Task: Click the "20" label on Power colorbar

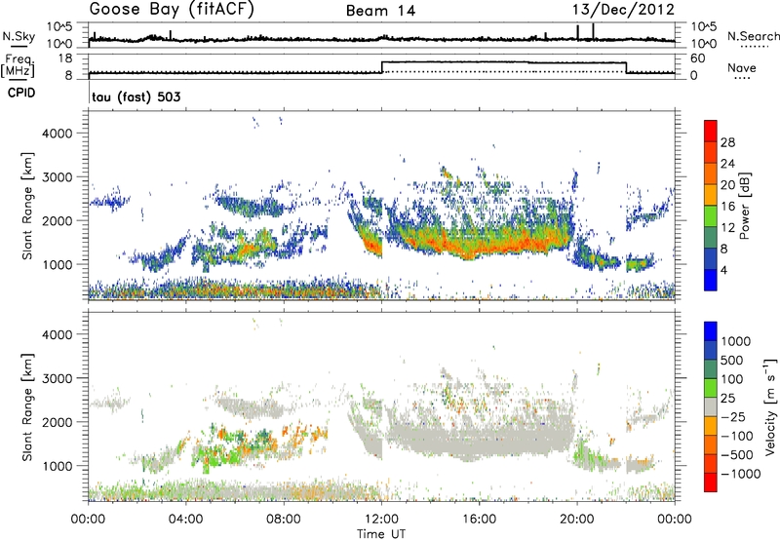Action: (727, 185)
